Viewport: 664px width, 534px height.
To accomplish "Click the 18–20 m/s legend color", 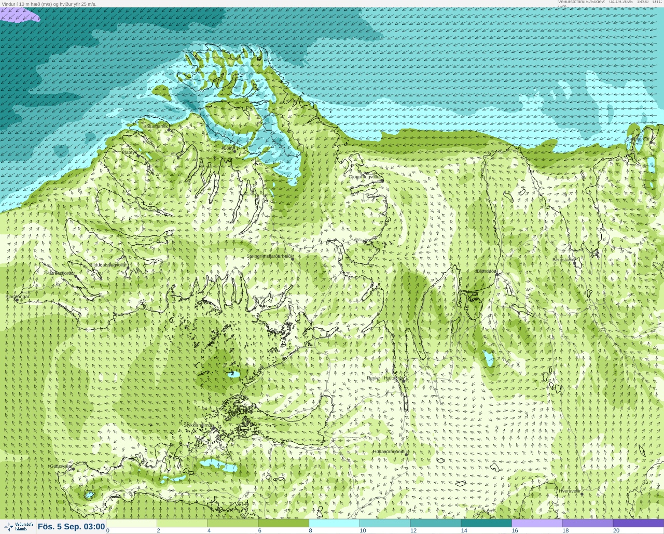I will [x=588, y=523].
